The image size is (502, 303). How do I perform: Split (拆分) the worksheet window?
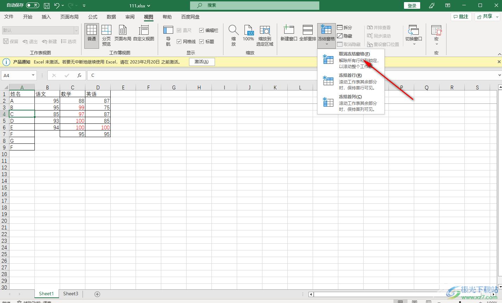point(344,27)
